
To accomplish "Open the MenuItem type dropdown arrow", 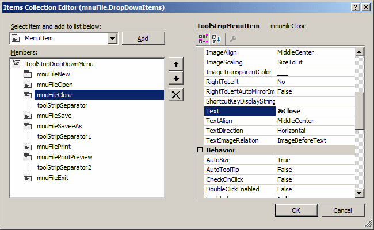I will (112, 39).
